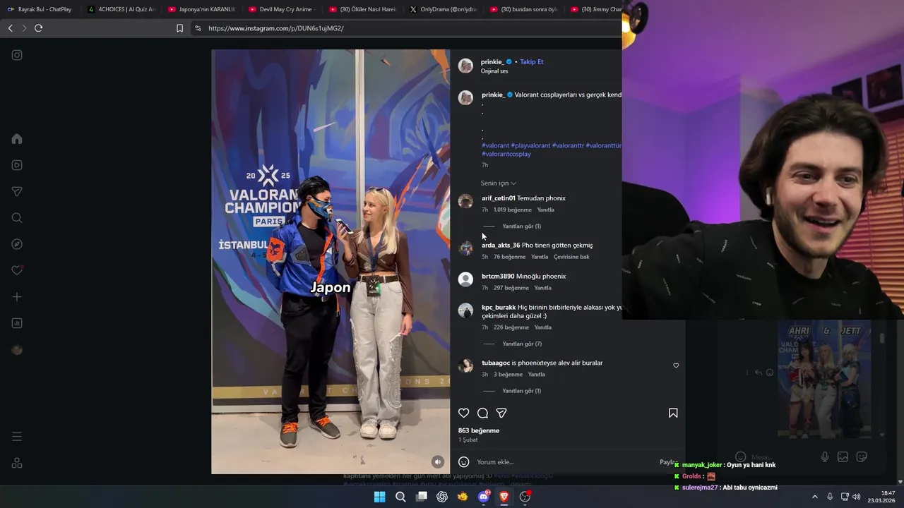Click the #valorant hashtag
This screenshot has width=904, height=508.
[495, 145]
